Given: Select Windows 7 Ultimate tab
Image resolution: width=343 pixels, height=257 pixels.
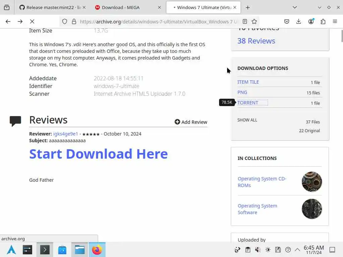Looking at the screenshot, I should 203,7.
